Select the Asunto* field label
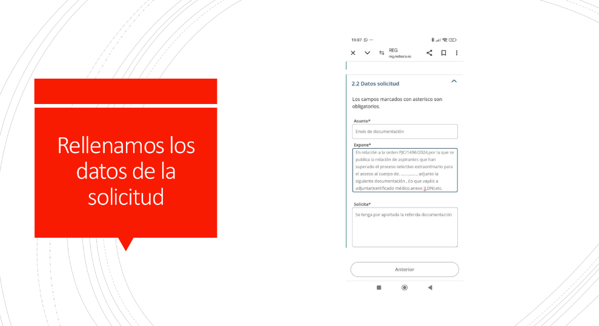The height and width of the screenshot is (326, 599). [x=362, y=121]
